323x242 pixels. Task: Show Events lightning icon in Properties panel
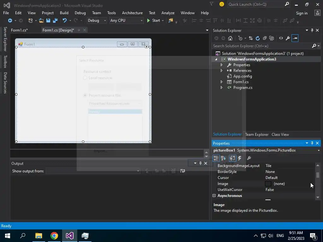pyautogui.click(x=240, y=158)
